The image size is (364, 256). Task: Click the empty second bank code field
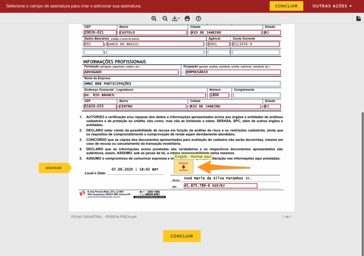pyautogui.click(x=94, y=52)
